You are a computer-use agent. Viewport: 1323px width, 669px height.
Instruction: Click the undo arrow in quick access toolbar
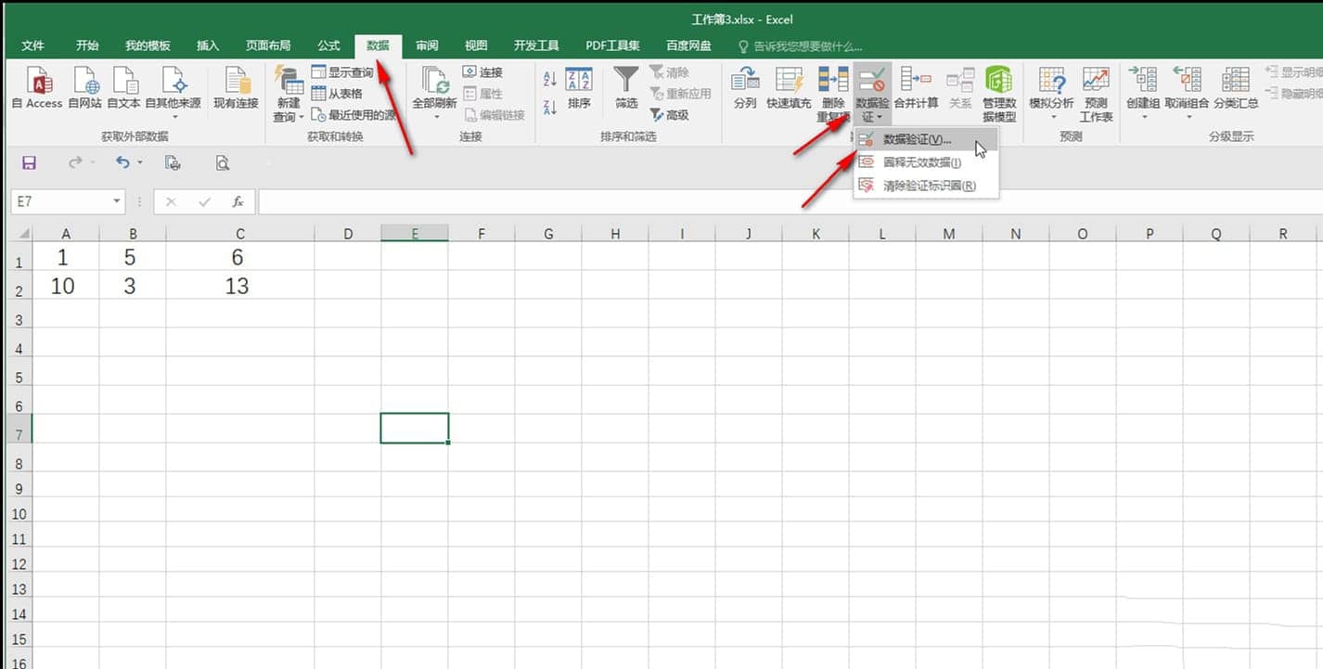click(122, 162)
